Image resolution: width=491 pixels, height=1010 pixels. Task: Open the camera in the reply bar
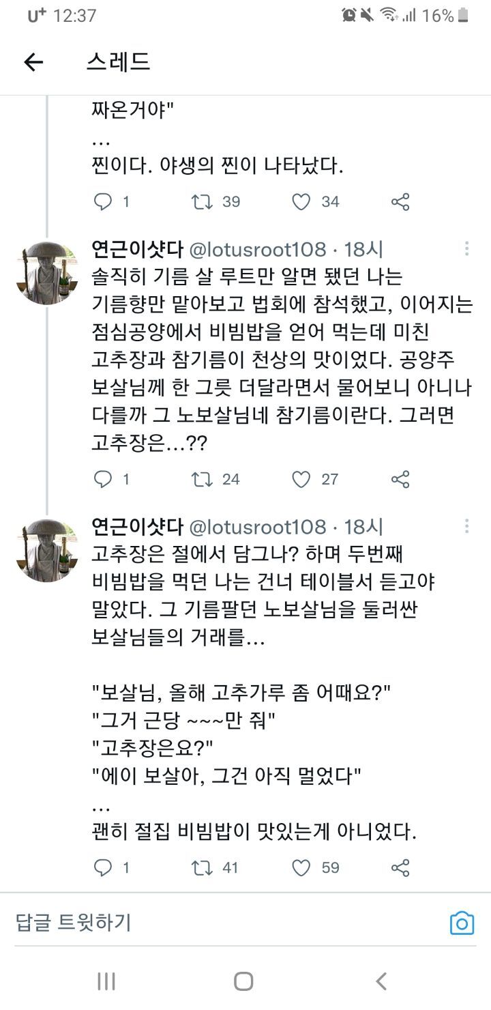pos(462,923)
